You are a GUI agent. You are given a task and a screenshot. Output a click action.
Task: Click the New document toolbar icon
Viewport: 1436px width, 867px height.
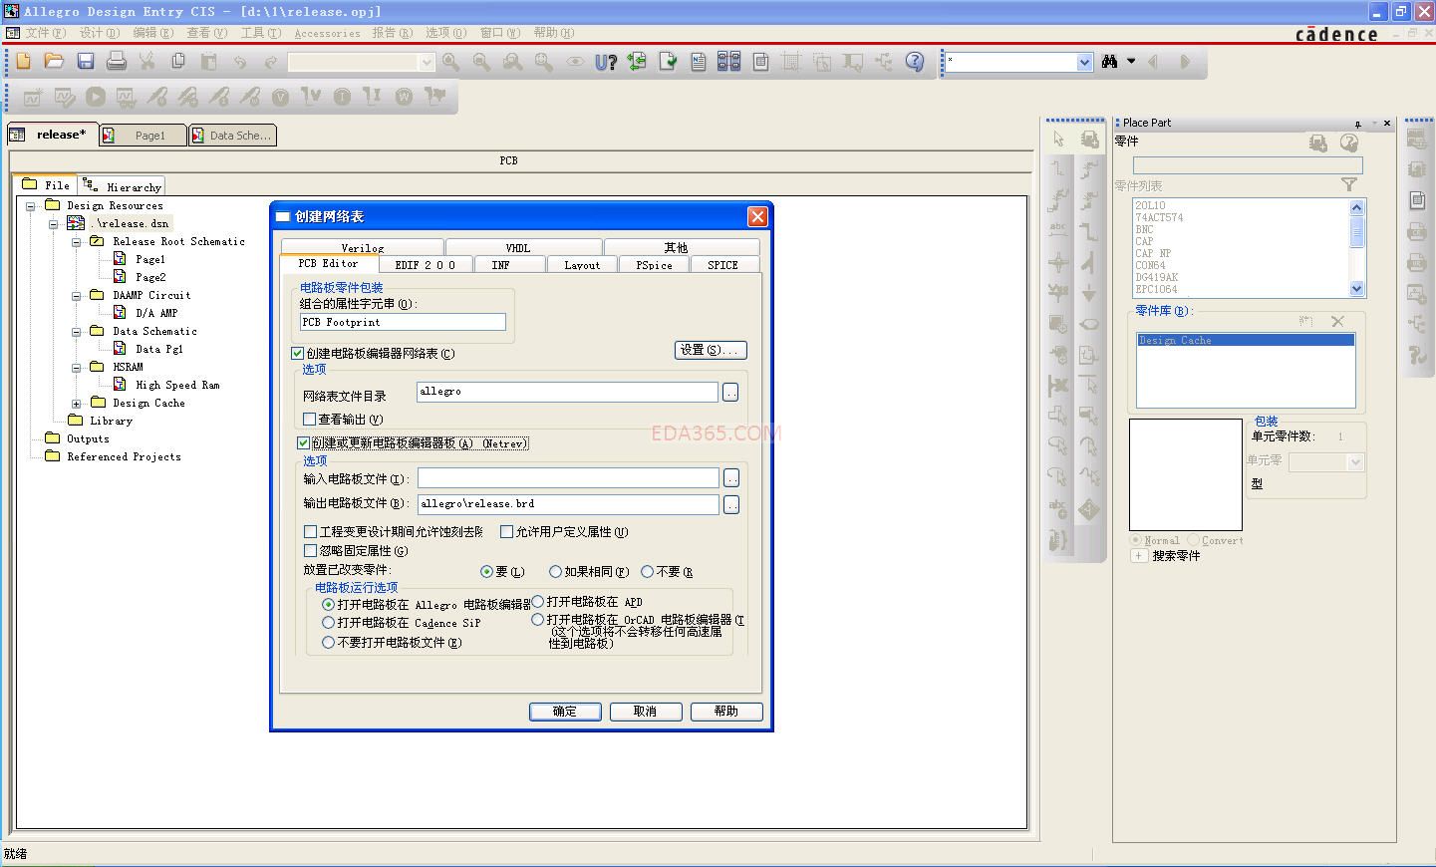(24, 62)
